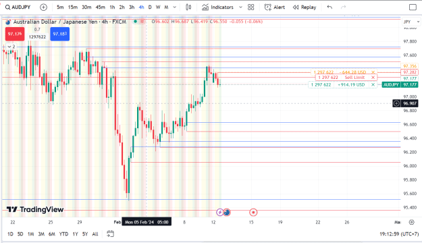Click plus icon beside 96.907 price label

(396, 103)
